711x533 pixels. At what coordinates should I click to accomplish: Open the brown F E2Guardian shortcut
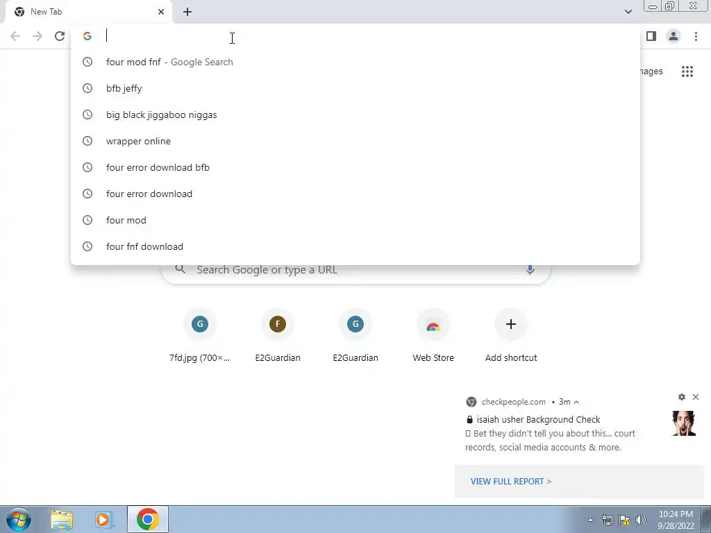[x=278, y=337]
